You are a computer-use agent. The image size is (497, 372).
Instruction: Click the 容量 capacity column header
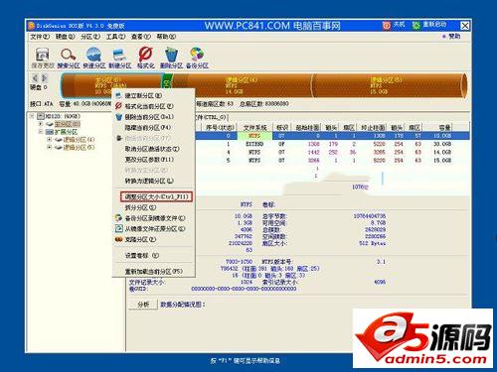pos(444,127)
